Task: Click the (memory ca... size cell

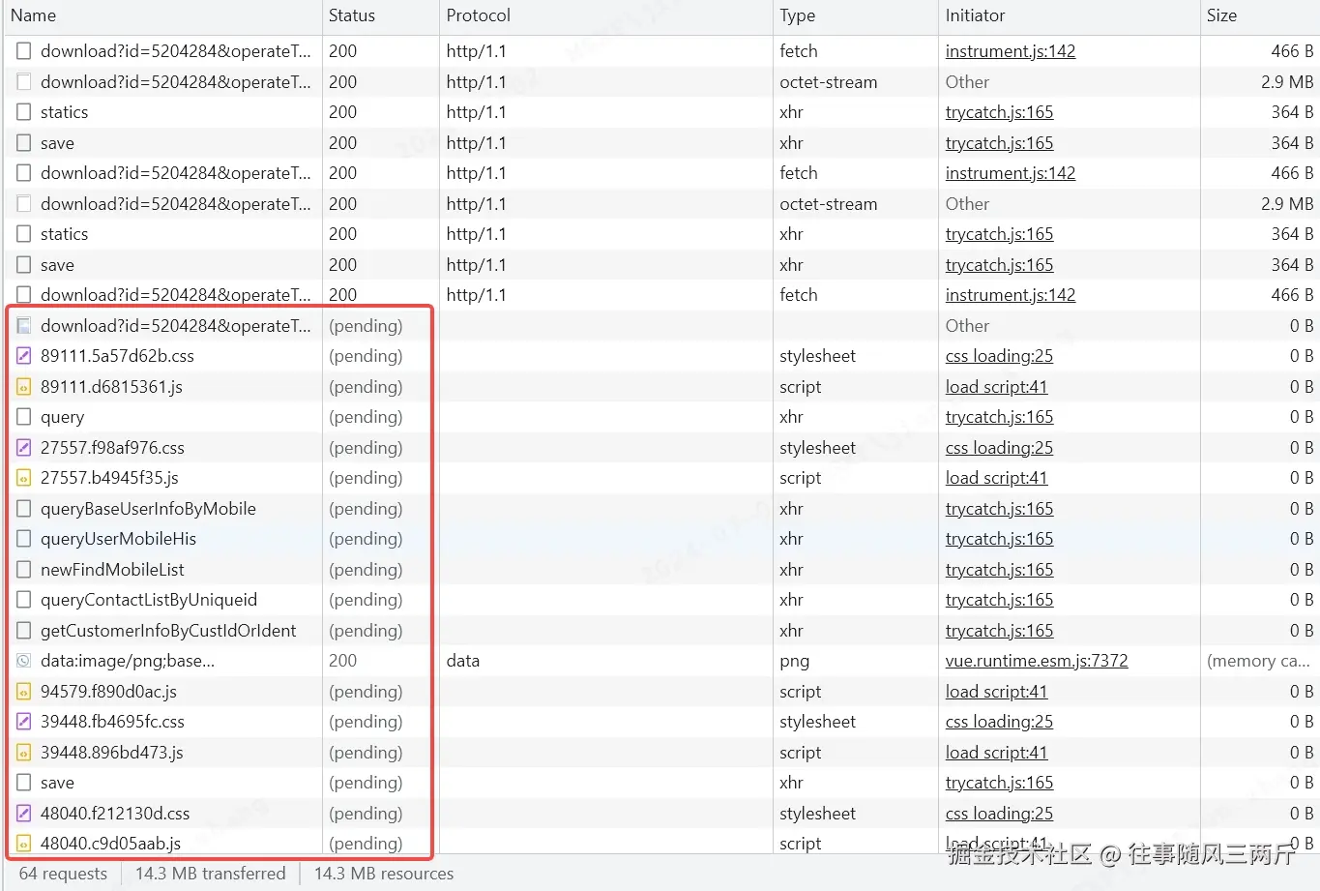Action: pos(1258,661)
